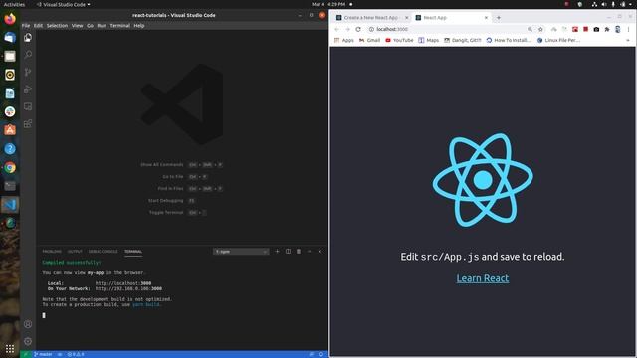The height and width of the screenshot is (358, 637).
Task: Open the 'Dangit, Git!?' bookmark
Action: 462,40
